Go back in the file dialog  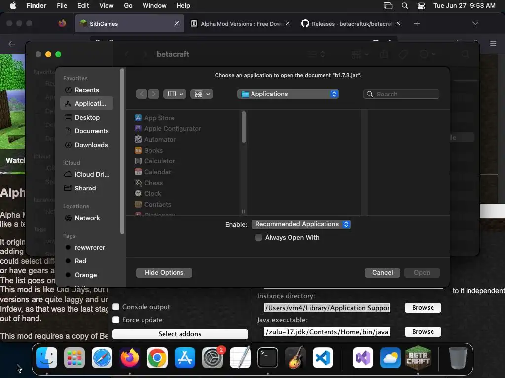pyautogui.click(x=142, y=94)
